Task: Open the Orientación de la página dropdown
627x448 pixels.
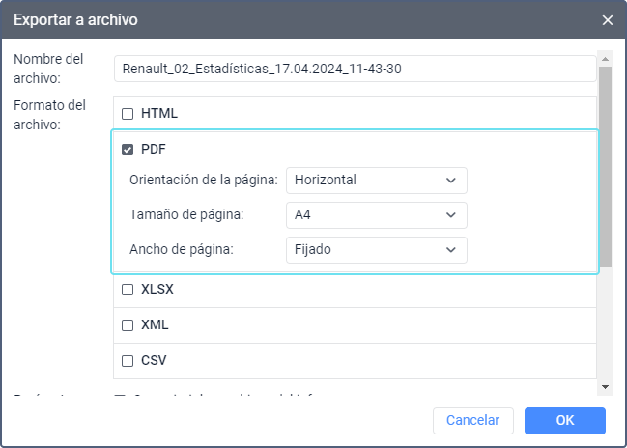Action: point(376,181)
